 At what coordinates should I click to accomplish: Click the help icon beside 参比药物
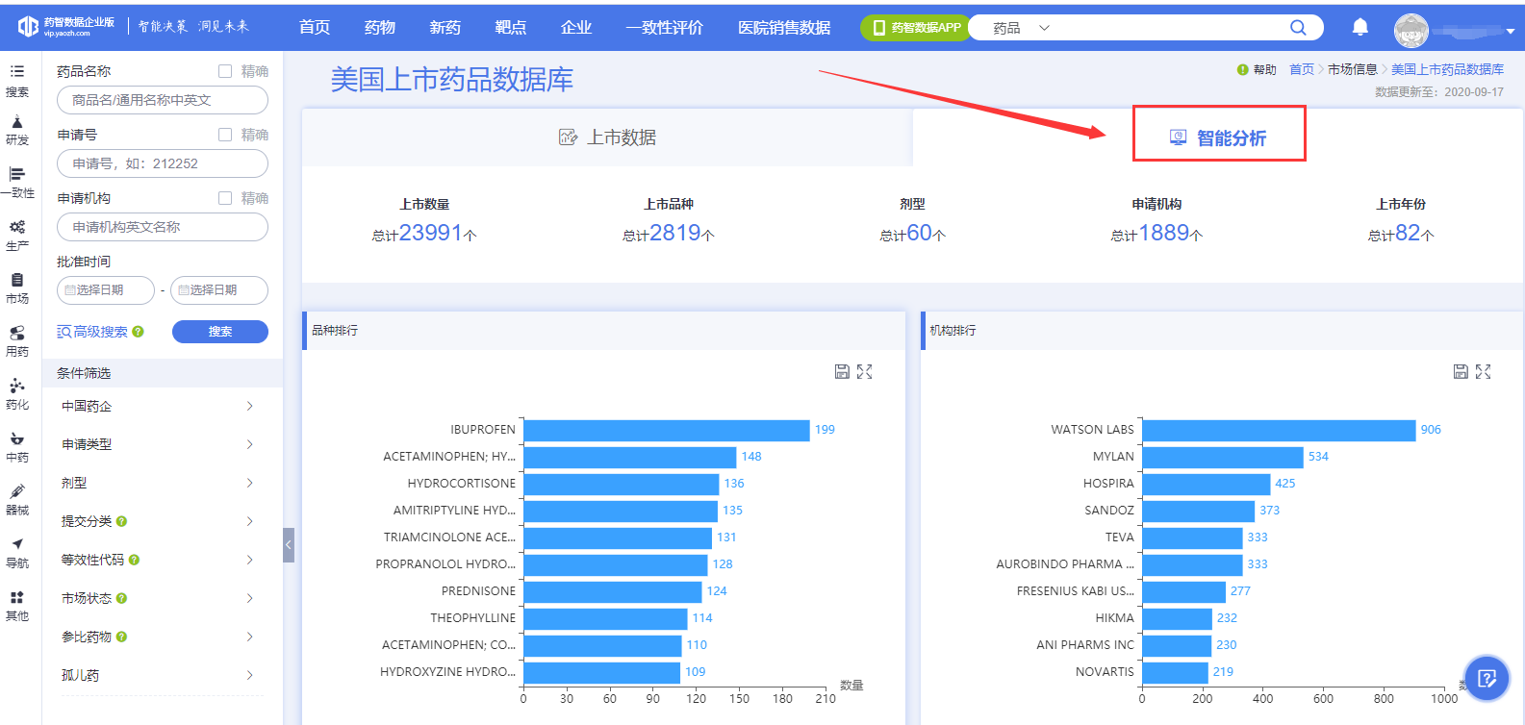pyautogui.click(x=121, y=637)
